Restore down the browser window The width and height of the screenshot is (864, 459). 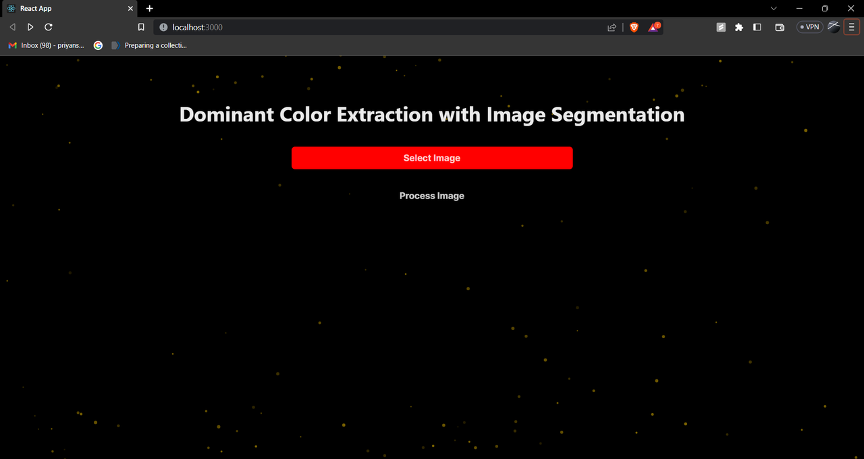coord(825,8)
